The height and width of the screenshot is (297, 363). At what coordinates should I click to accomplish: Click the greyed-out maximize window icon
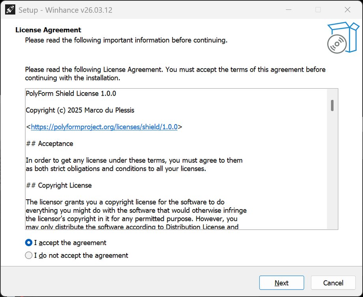click(x=318, y=10)
